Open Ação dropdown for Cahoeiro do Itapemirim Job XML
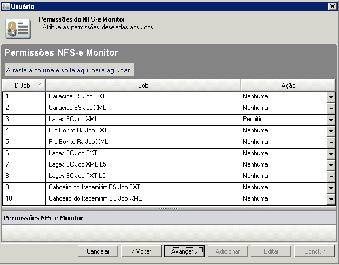This screenshot has height=265, width=339. (x=331, y=199)
